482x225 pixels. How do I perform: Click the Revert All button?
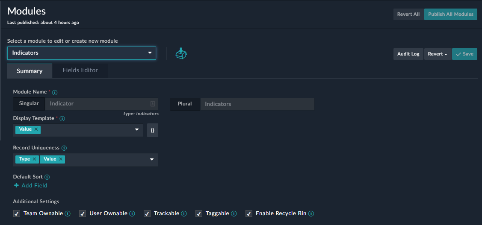(408, 14)
